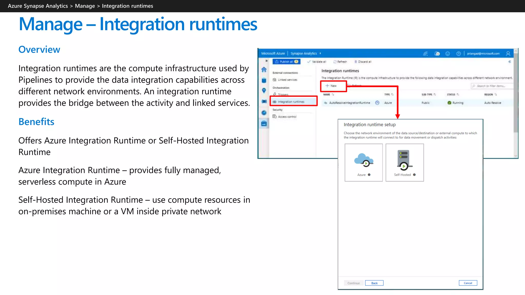Image resolution: width=525 pixels, height=295 pixels.
Task: Open the Develop hub icon in the sidebar
Action: (264, 90)
